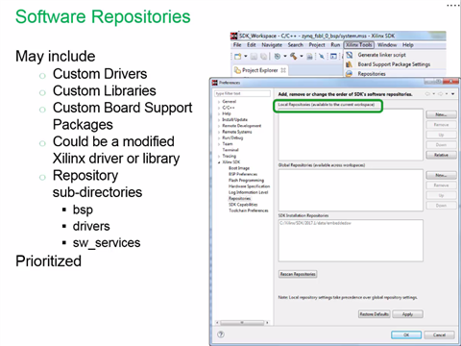This screenshot has width=461, height=346.
Task: Open the Xilinx Tools menu
Action: [359, 45]
